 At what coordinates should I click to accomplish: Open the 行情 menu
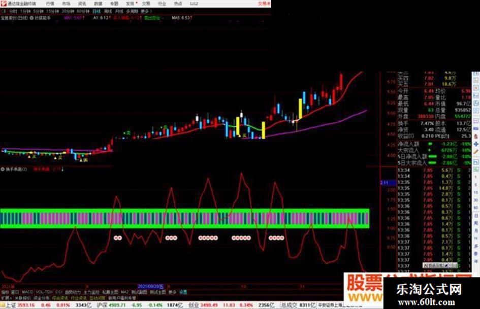tap(50, 4)
